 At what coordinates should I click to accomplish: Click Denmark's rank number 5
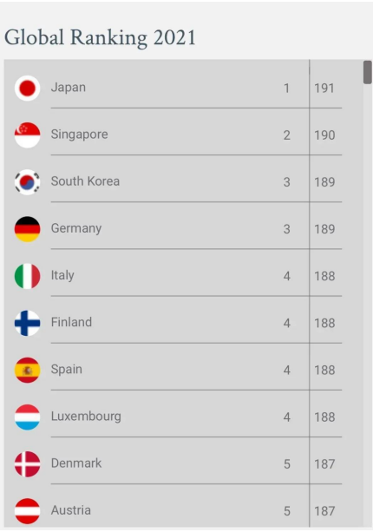287,464
